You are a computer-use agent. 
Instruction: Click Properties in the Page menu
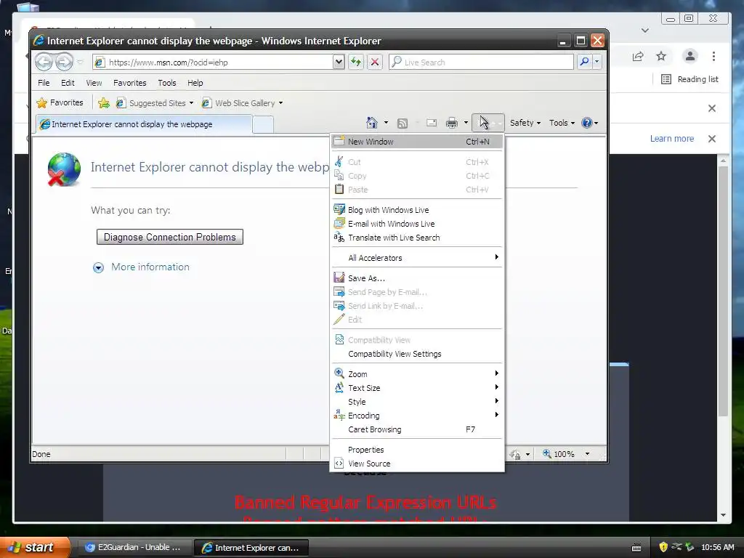coord(417,450)
